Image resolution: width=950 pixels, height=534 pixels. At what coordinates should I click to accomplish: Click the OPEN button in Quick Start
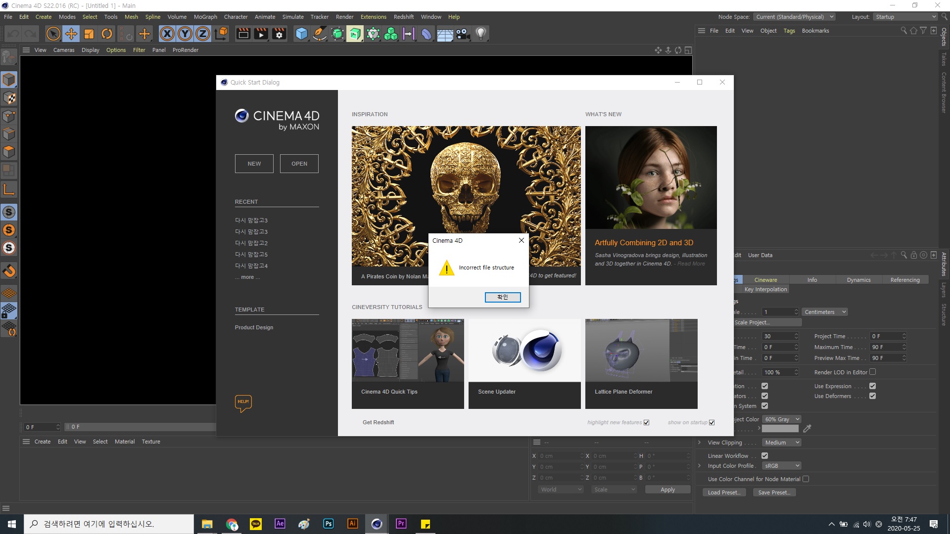[299, 164]
